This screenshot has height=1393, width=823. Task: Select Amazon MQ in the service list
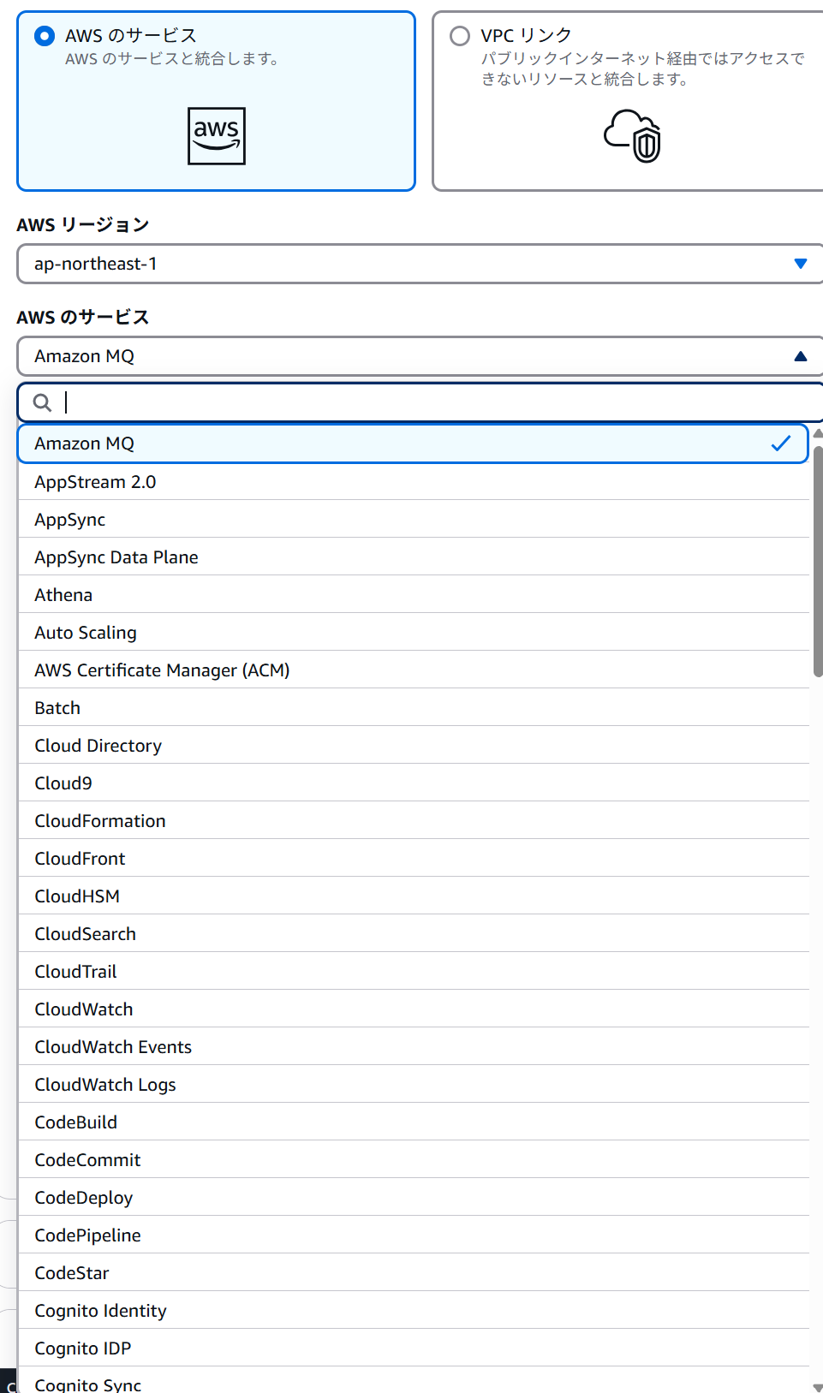coord(414,443)
